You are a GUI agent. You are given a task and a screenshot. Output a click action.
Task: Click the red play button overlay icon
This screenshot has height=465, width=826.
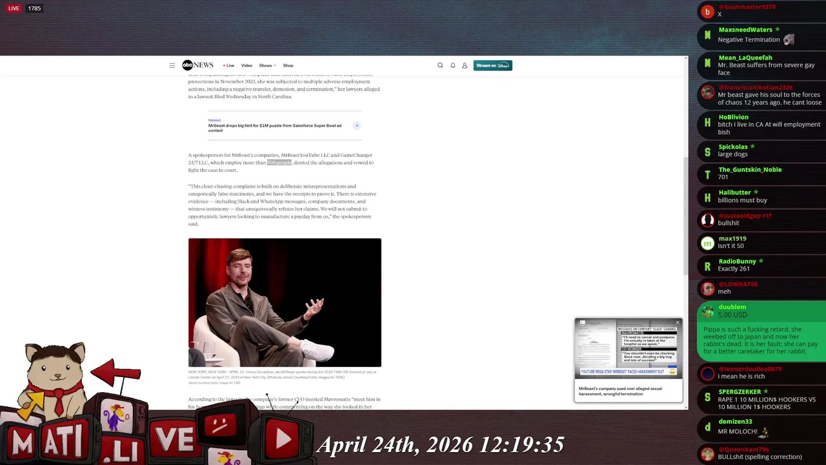pos(283,439)
